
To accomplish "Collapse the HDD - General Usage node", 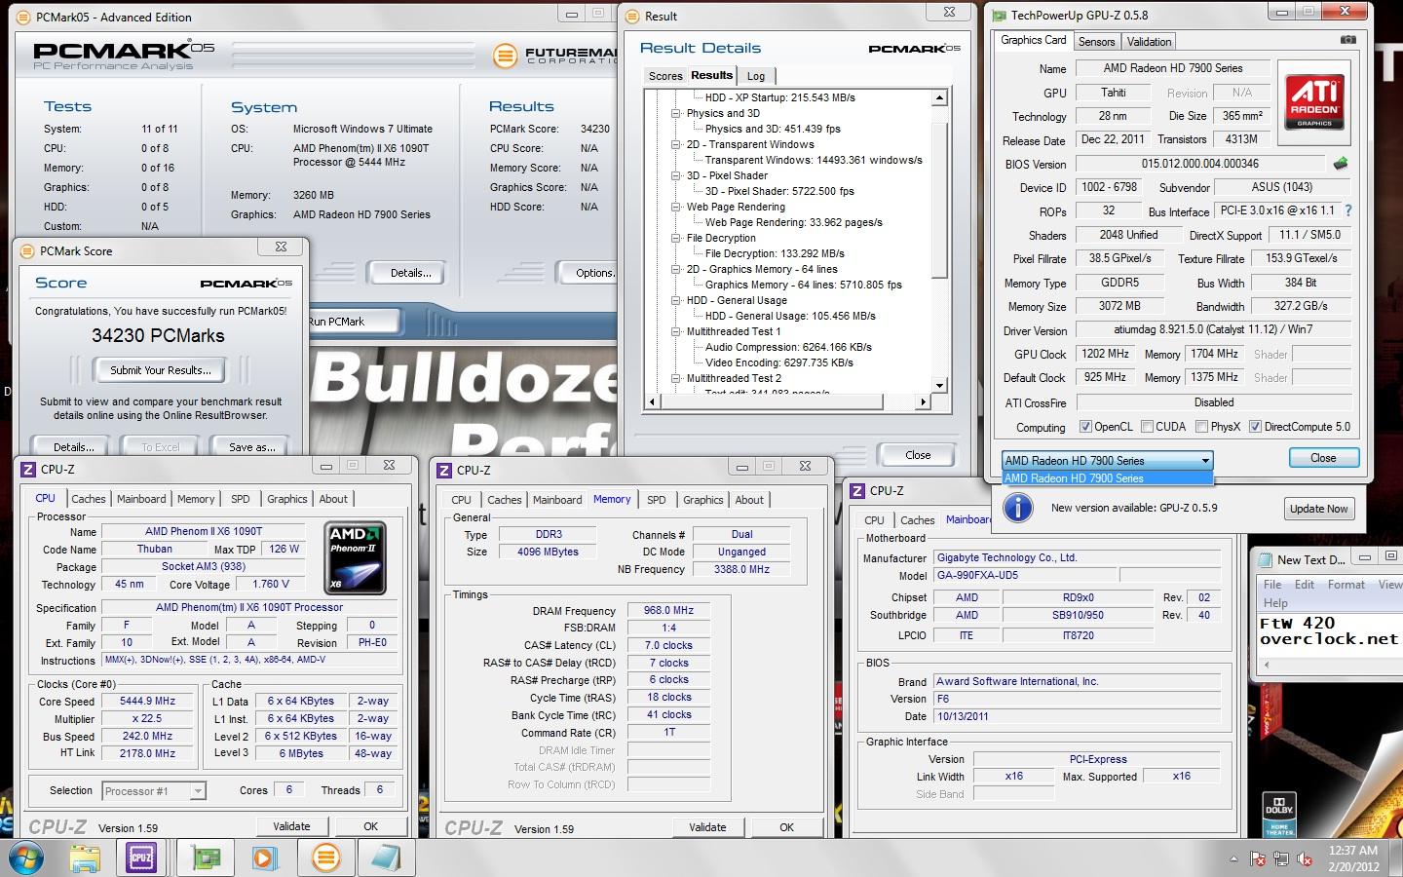I will 676,300.
